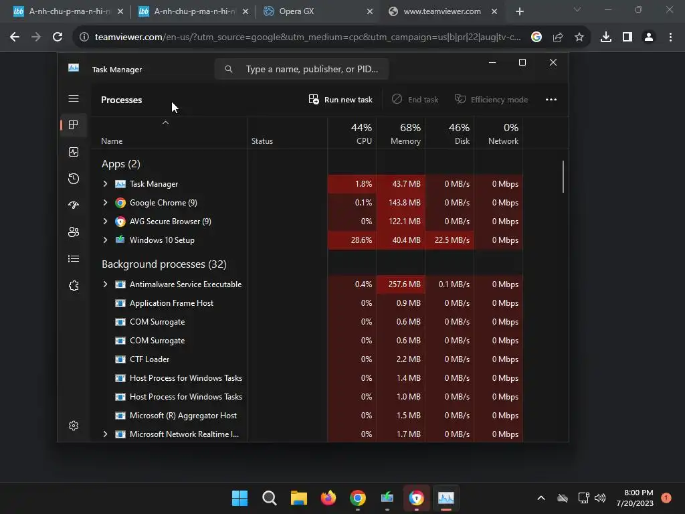Viewport: 685px width, 514px height.
Task: Open browser downloads icon
Action: (606, 37)
